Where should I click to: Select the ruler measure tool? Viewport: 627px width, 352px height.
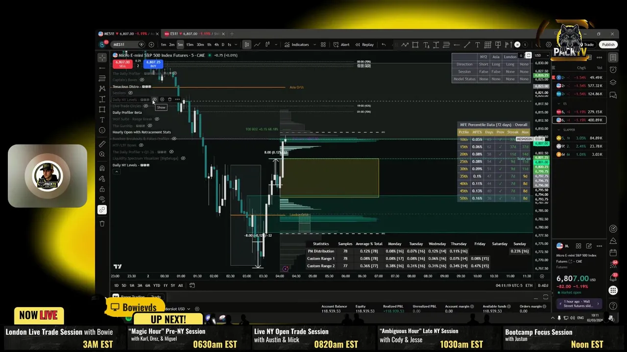[x=102, y=144]
